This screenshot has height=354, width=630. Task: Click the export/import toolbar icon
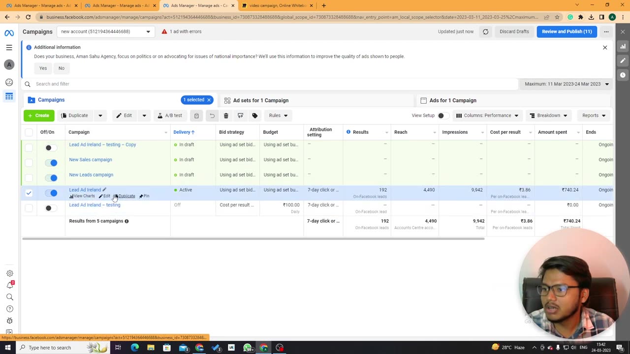click(x=240, y=116)
